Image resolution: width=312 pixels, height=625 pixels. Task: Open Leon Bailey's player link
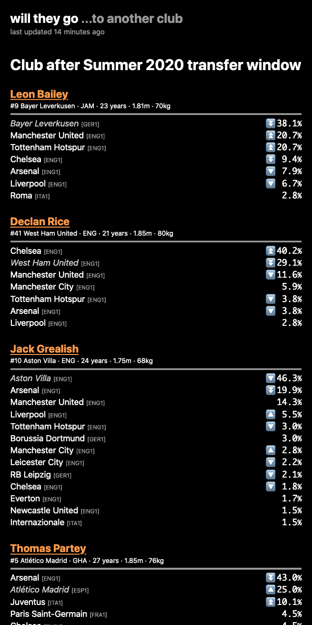coord(39,94)
